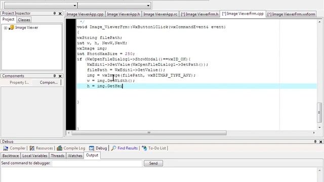The image size is (324, 182).
Task: Open the Property Inspector tab
Action: tap(19, 82)
